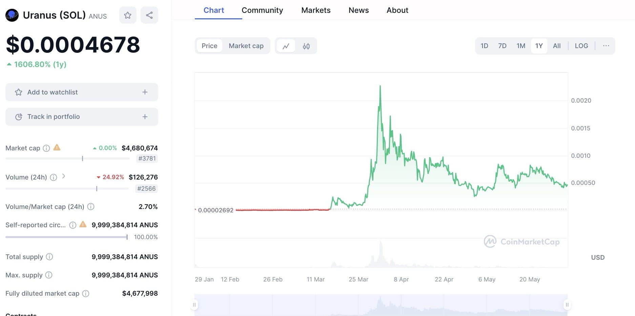
Task: Click the Market cap warning triangle icon
Action: pos(57,148)
